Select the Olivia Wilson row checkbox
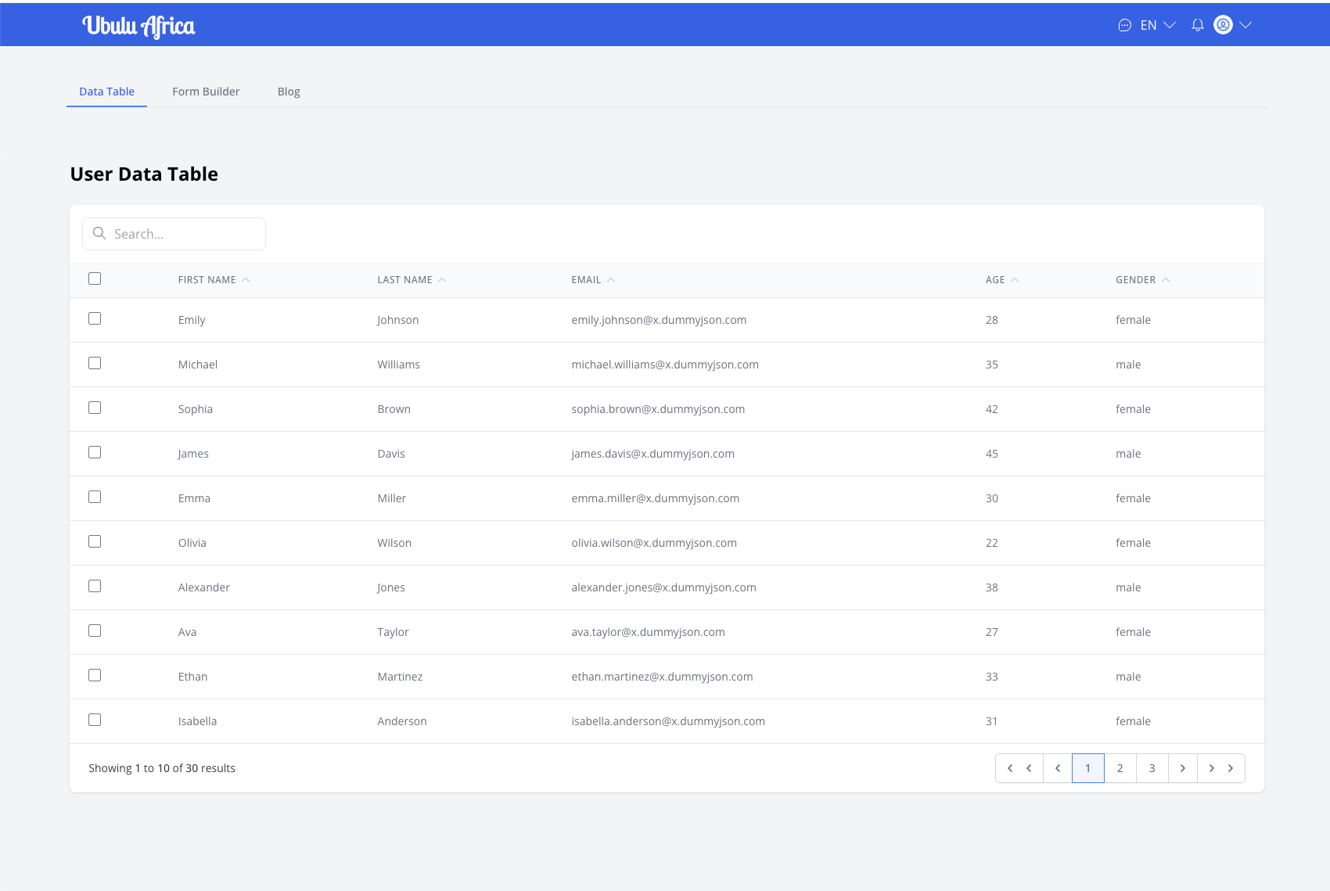The height and width of the screenshot is (891, 1330). 95,541
